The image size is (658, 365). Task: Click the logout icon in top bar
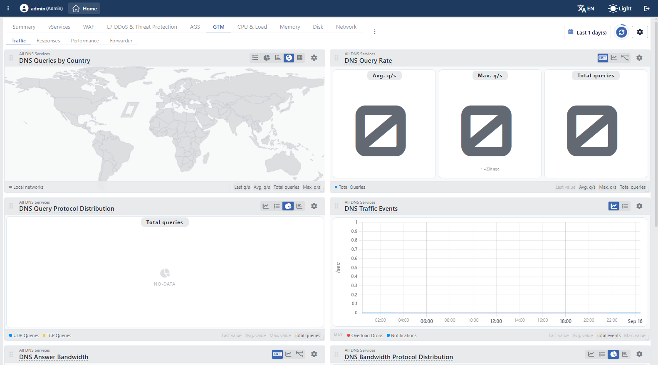coord(647,8)
